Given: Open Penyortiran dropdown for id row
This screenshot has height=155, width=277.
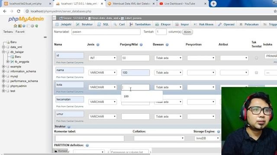Looking at the screenshot, I should point(201,58).
